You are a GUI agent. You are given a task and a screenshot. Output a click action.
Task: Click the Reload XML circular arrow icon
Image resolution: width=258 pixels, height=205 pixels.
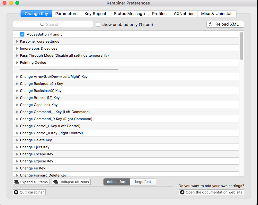point(211,24)
